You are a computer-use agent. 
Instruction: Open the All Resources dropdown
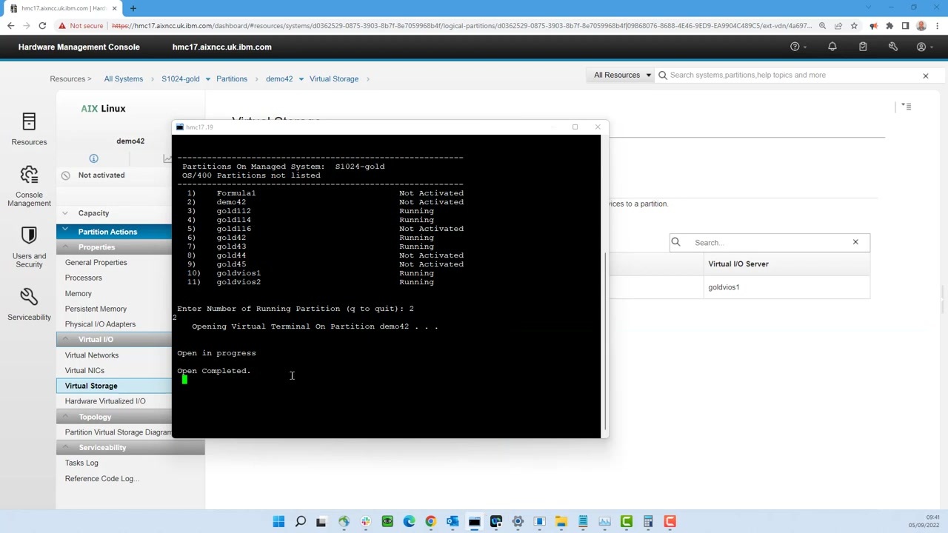(621, 75)
